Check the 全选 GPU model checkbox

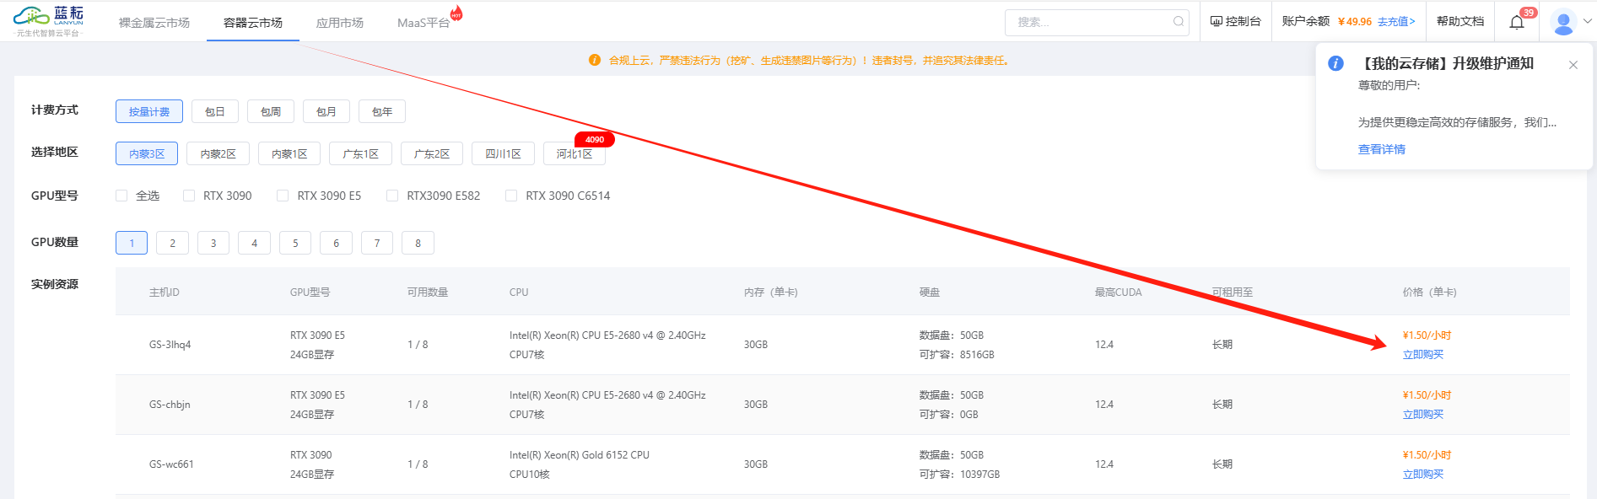click(121, 196)
